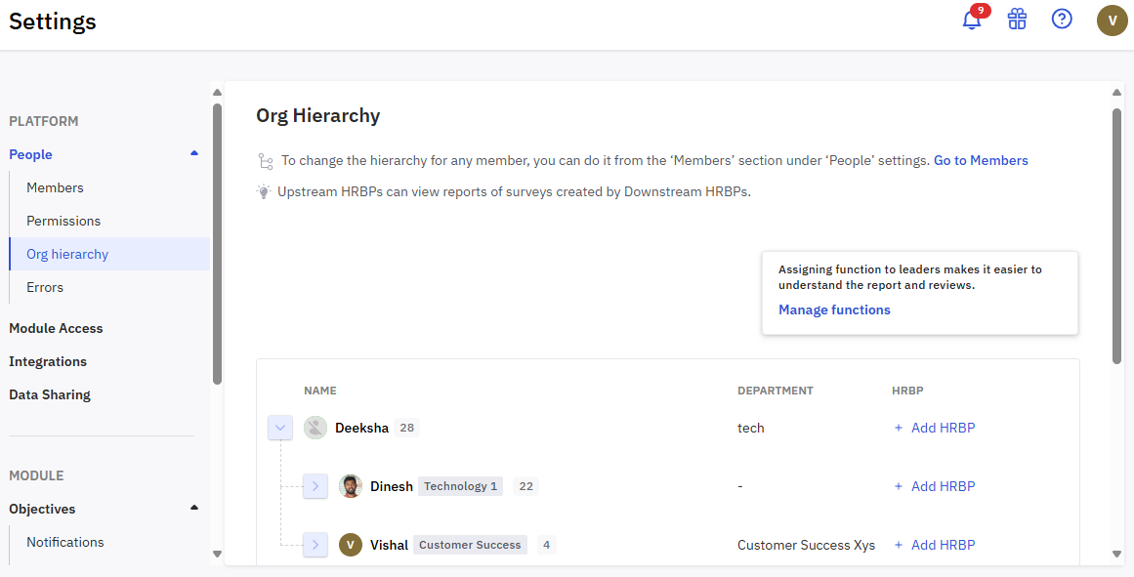1134x577 pixels.
Task: Collapse the Objectives section arrow
Action: (x=193, y=509)
